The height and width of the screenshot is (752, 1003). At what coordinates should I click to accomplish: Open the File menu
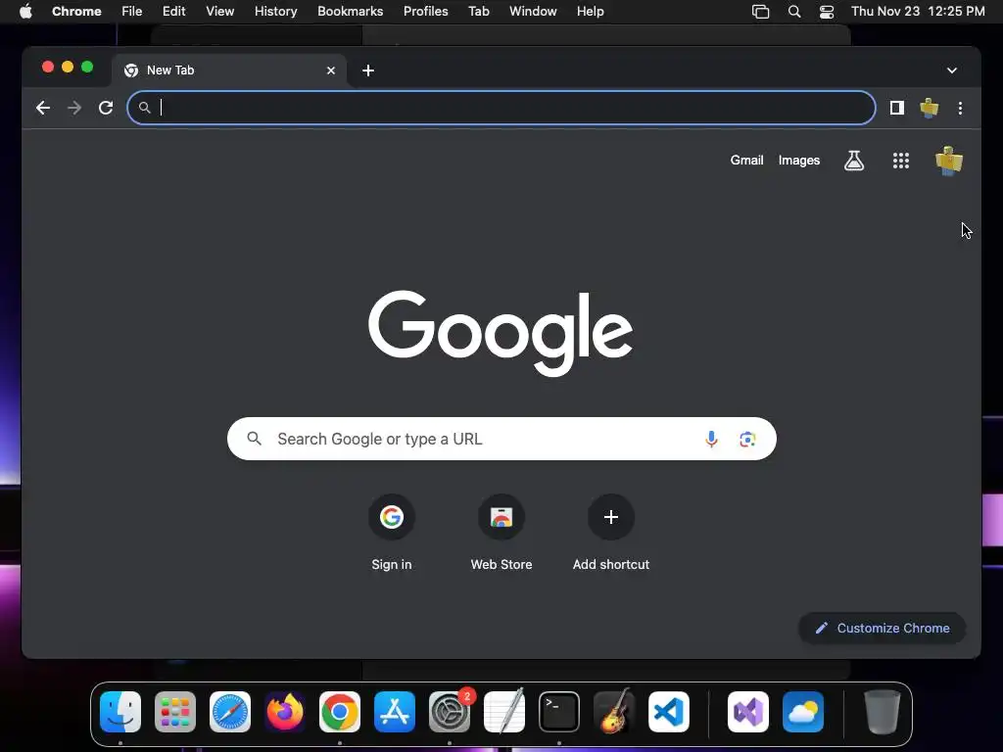(x=132, y=12)
